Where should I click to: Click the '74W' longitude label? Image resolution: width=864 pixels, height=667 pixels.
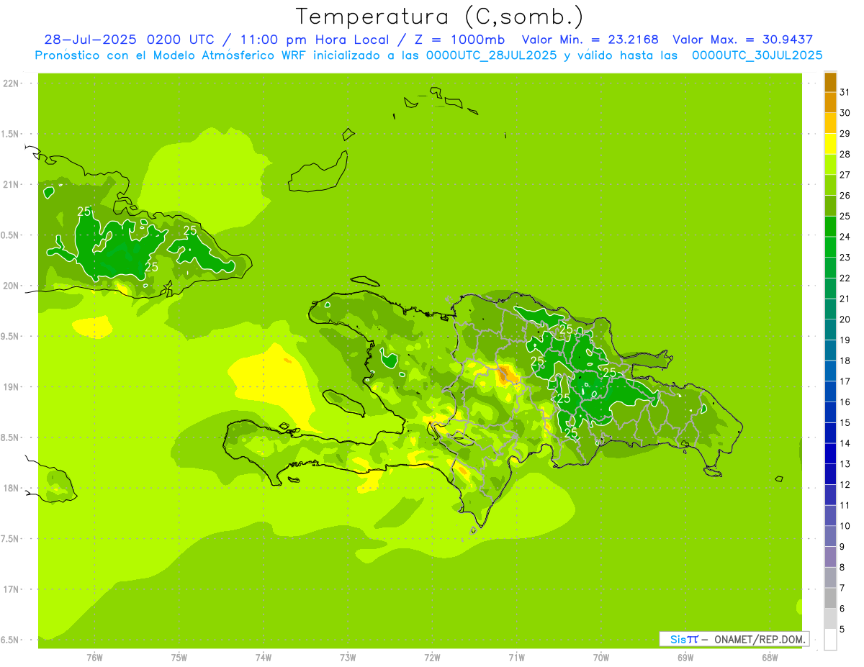tap(264, 658)
